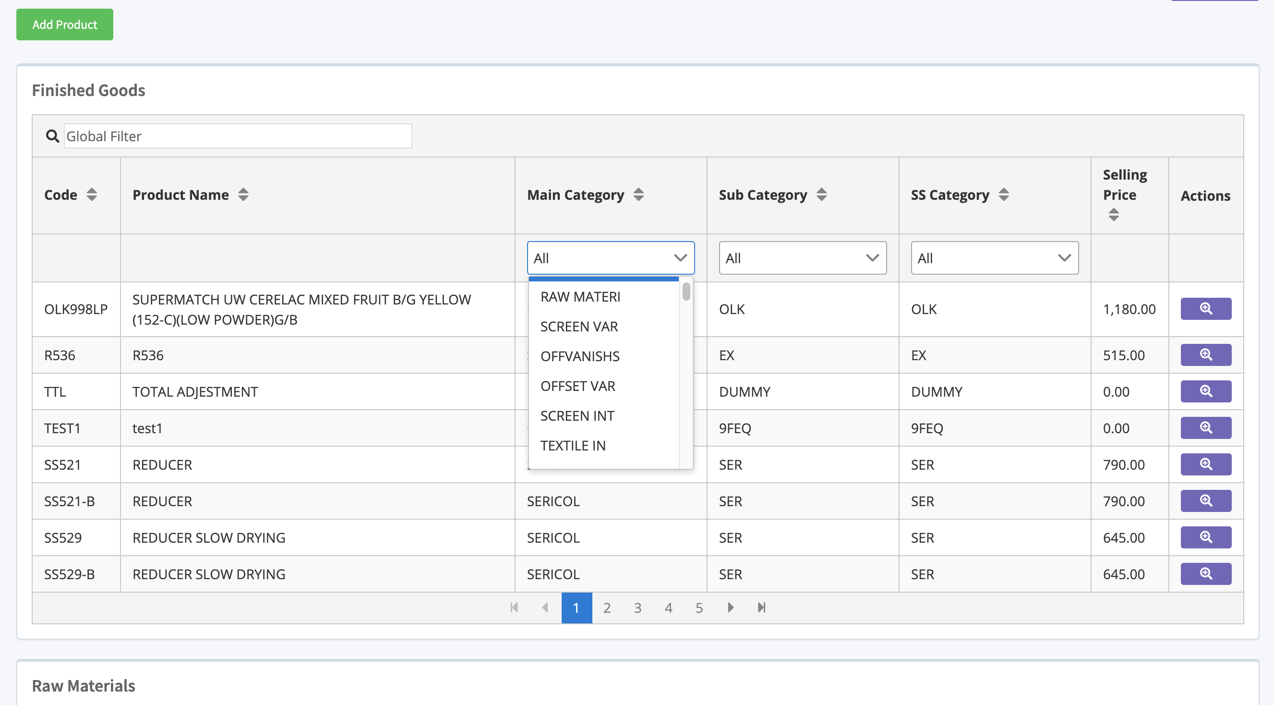Open the SS Category filter dropdown
The width and height of the screenshot is (1274, 705).
click(x=994, y=258)
